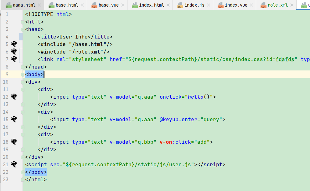Click the rel="stylesheet" attribute
Viewport: 310px width, 191px height.
(x=81, y=59)
